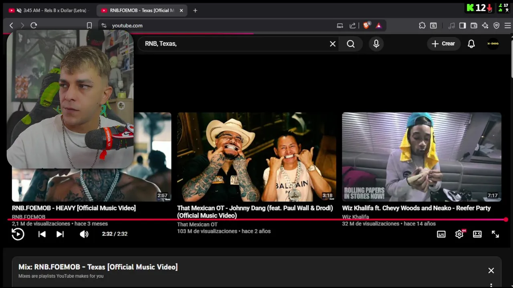The height and width of the screenshot is (288, 513).
Task: Open the Wiz Khalifa channel name
Action: pos(355,217)
